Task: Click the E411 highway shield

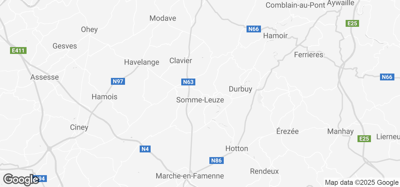Action: (x=18, y=50)
